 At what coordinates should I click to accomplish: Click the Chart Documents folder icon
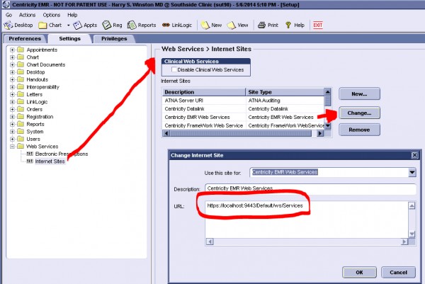click(21, 64)
